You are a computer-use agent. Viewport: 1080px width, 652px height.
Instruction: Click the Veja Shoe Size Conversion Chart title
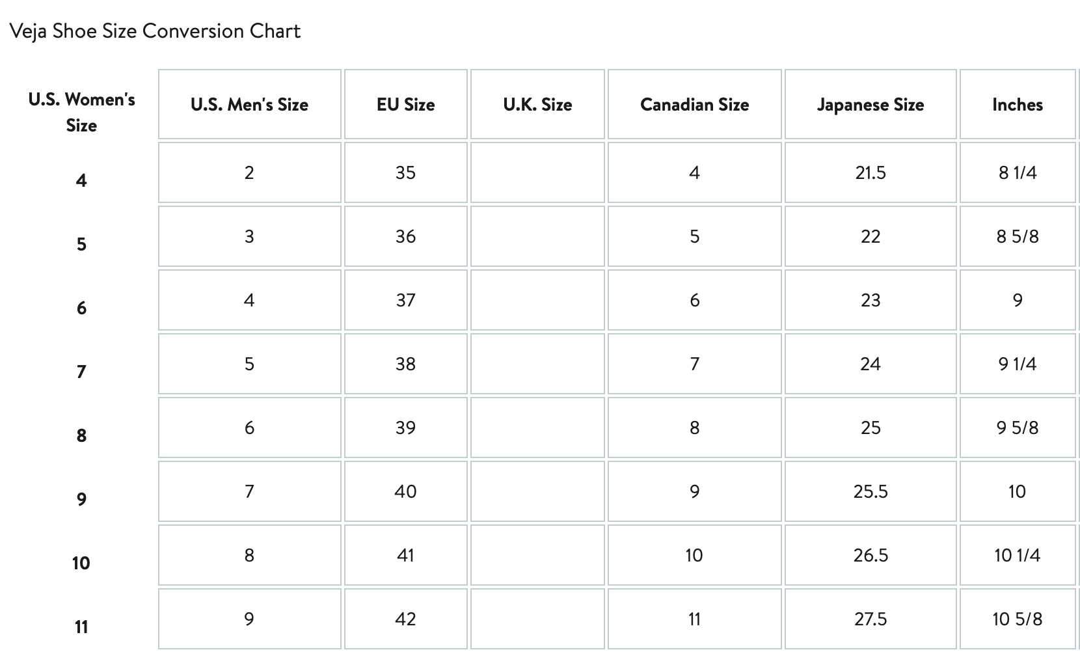coord(155,31)
